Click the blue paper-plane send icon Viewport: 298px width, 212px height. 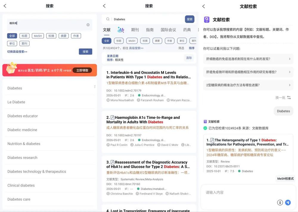(288, 202)
